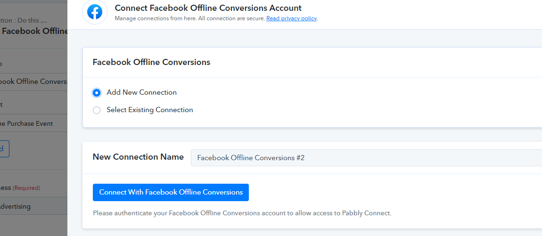Choose the Select Existing Connection option
The image size is (542, 236).
tap(97, 110)
